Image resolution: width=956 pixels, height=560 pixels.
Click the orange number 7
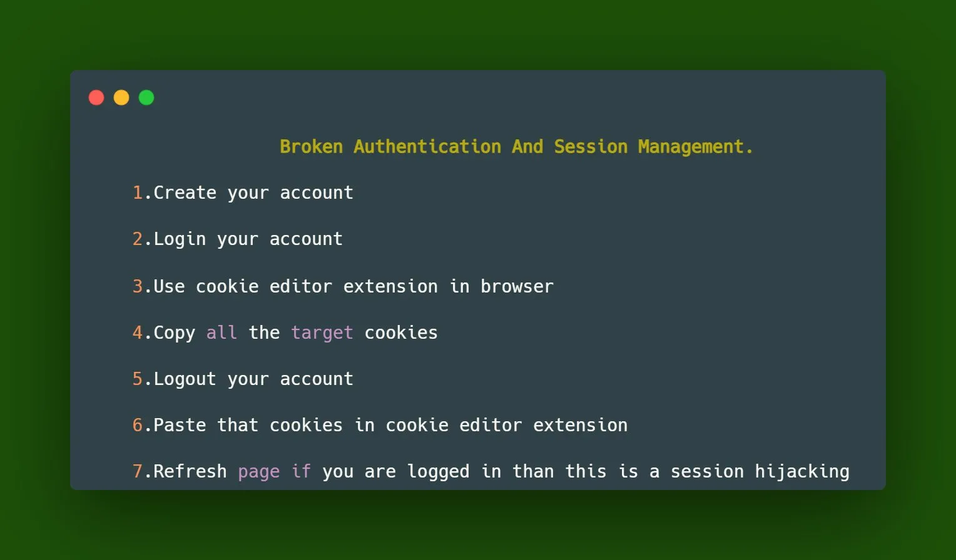point(138,472)
